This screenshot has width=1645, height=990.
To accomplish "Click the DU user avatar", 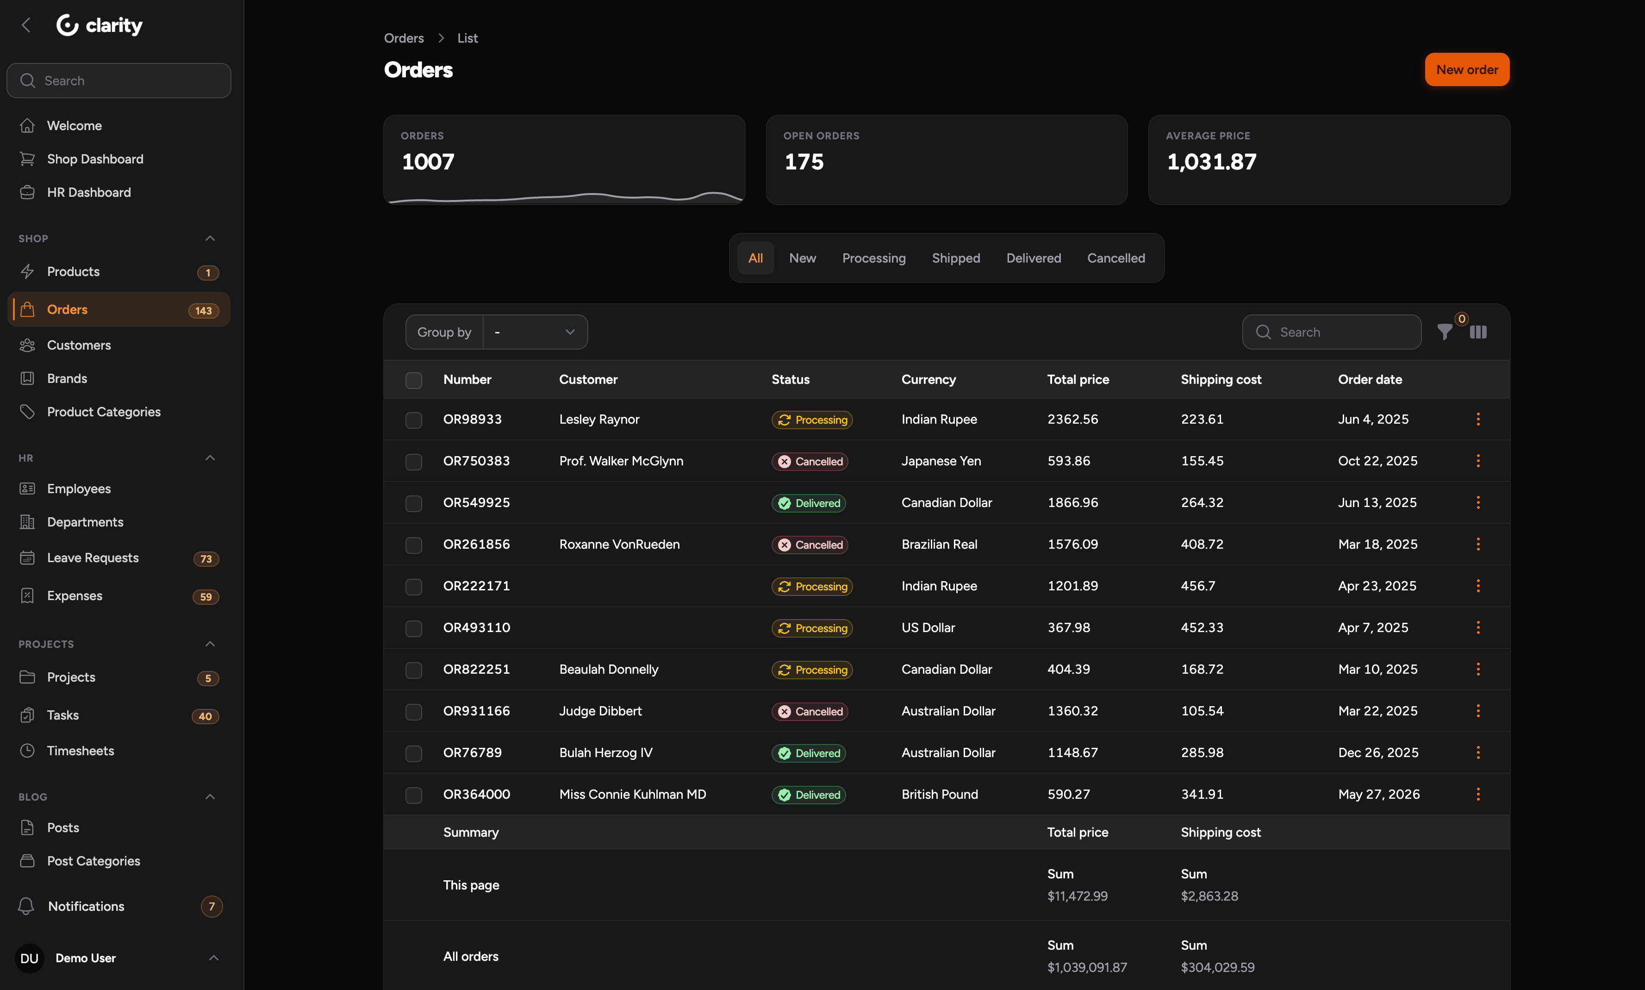I will 29,958.
